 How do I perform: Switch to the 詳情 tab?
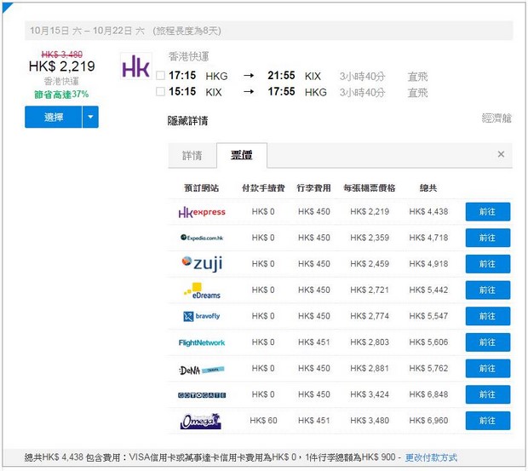(x=192, y=156)
